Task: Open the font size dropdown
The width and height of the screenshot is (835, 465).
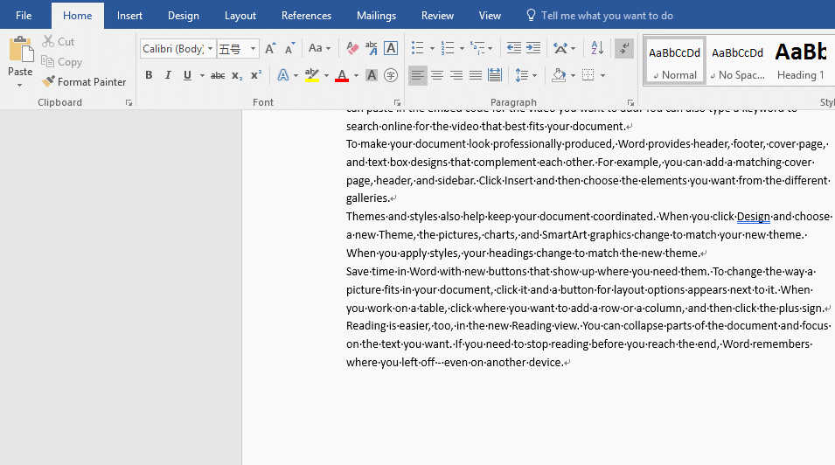Action: tap(254, 49)
